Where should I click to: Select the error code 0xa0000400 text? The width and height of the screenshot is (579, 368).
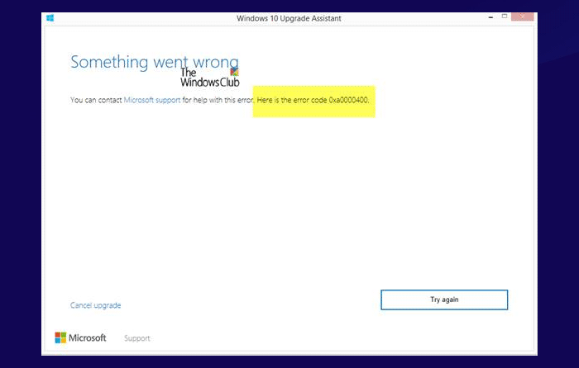(348, 100)
